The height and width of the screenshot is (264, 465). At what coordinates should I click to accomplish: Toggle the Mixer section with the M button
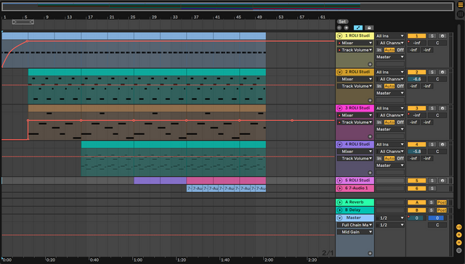[458, 242]
